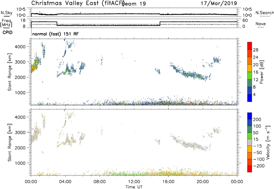Image resolution: width=274 pixels, height=189 pixels.
Task: Click the Nave legend label
Action: click(261, 24)
